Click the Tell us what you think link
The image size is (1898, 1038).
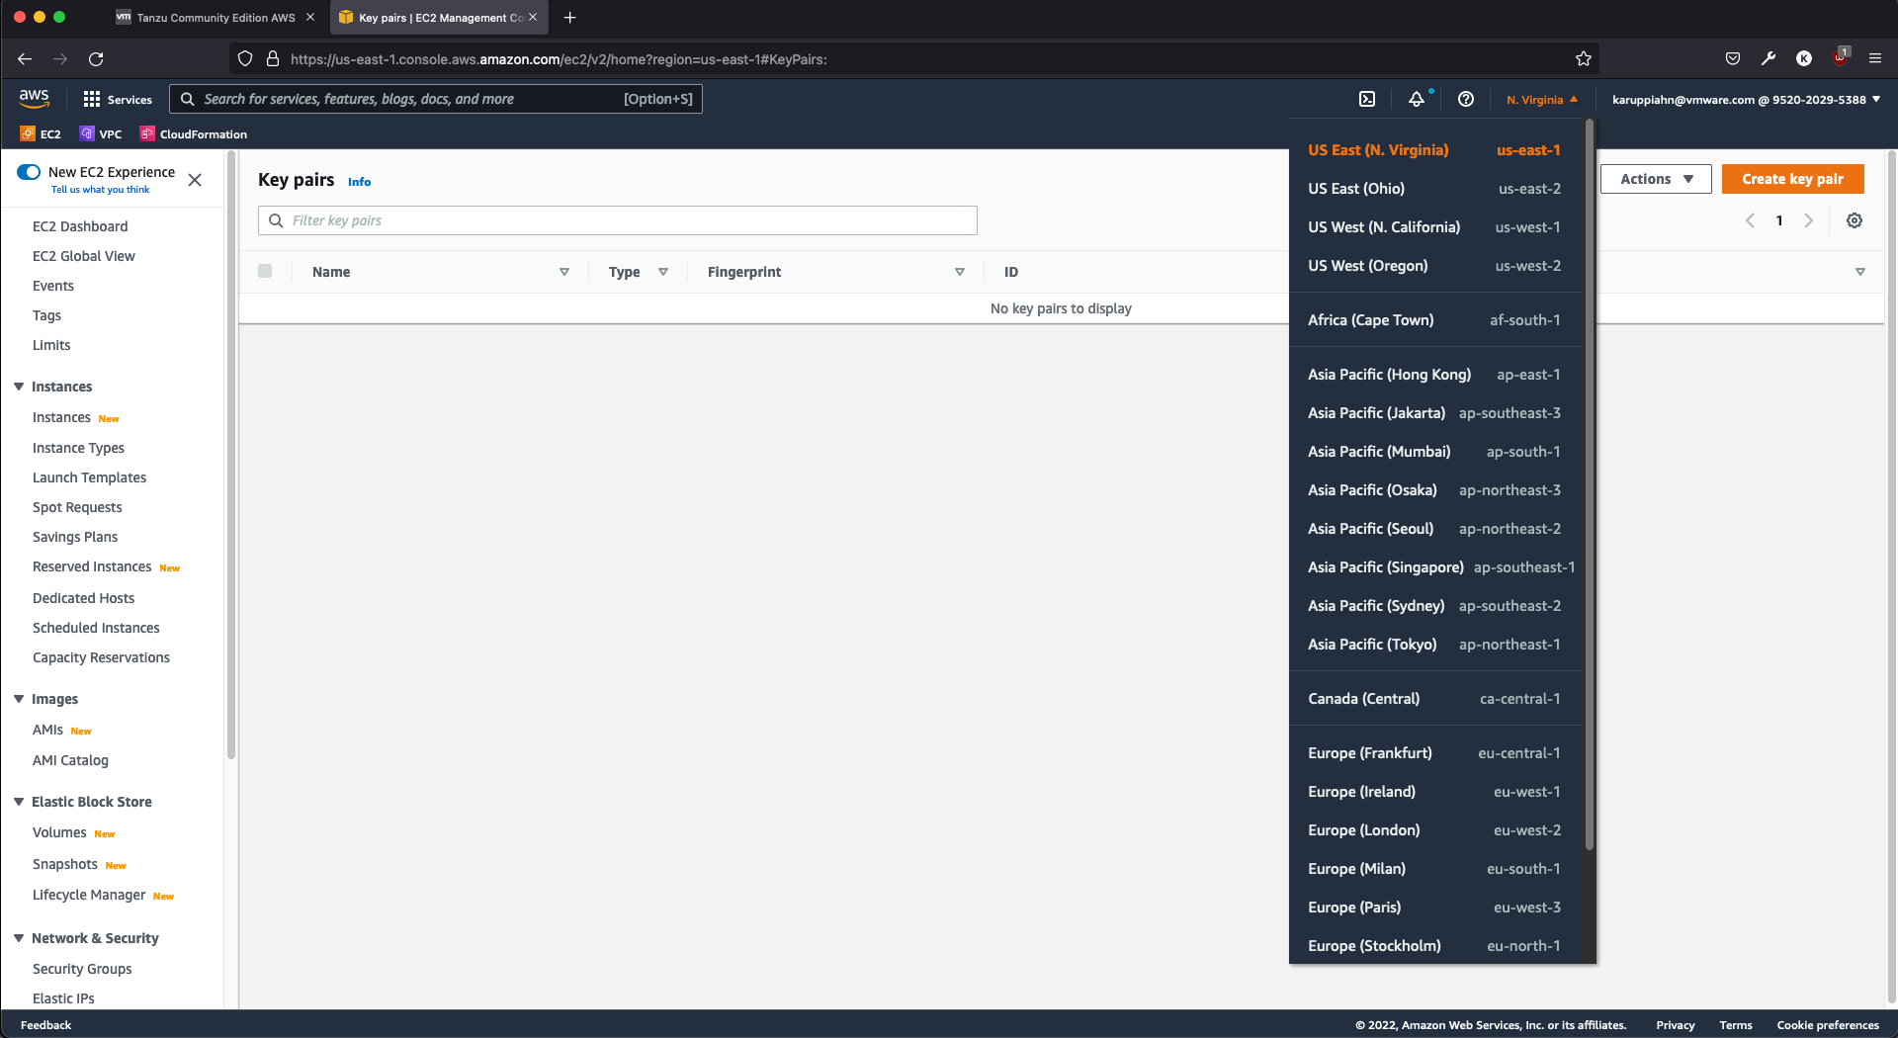[101, 190]
